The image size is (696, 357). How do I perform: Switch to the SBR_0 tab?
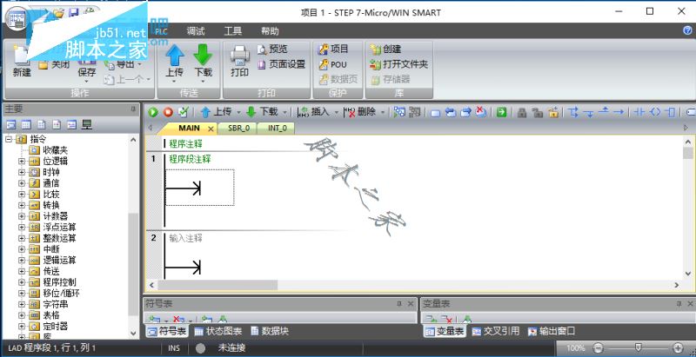pos(238,128)
